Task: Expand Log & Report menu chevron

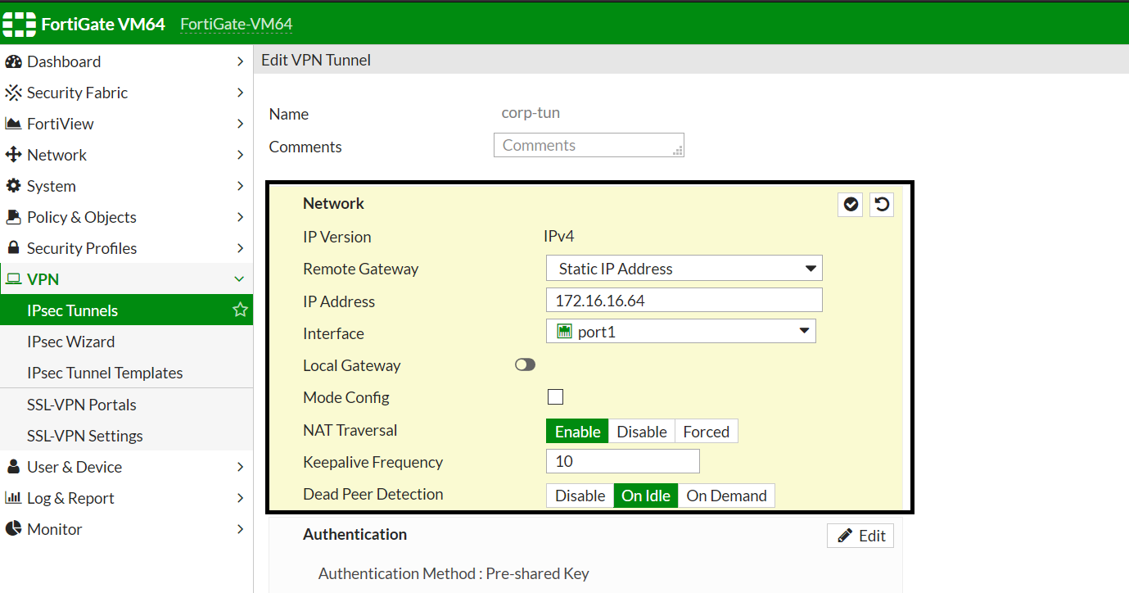Action: [240, 498]
